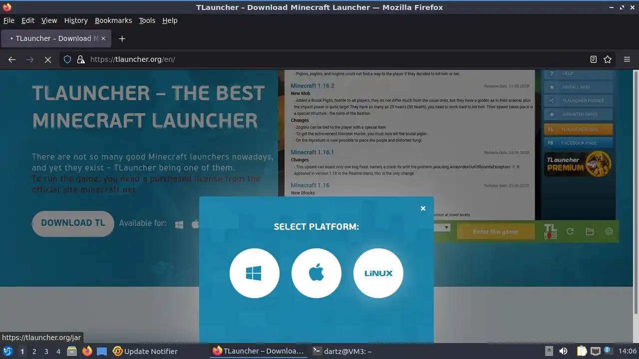Click the TLAUNCHER POCKET item in preview

[x=578, y=100]
